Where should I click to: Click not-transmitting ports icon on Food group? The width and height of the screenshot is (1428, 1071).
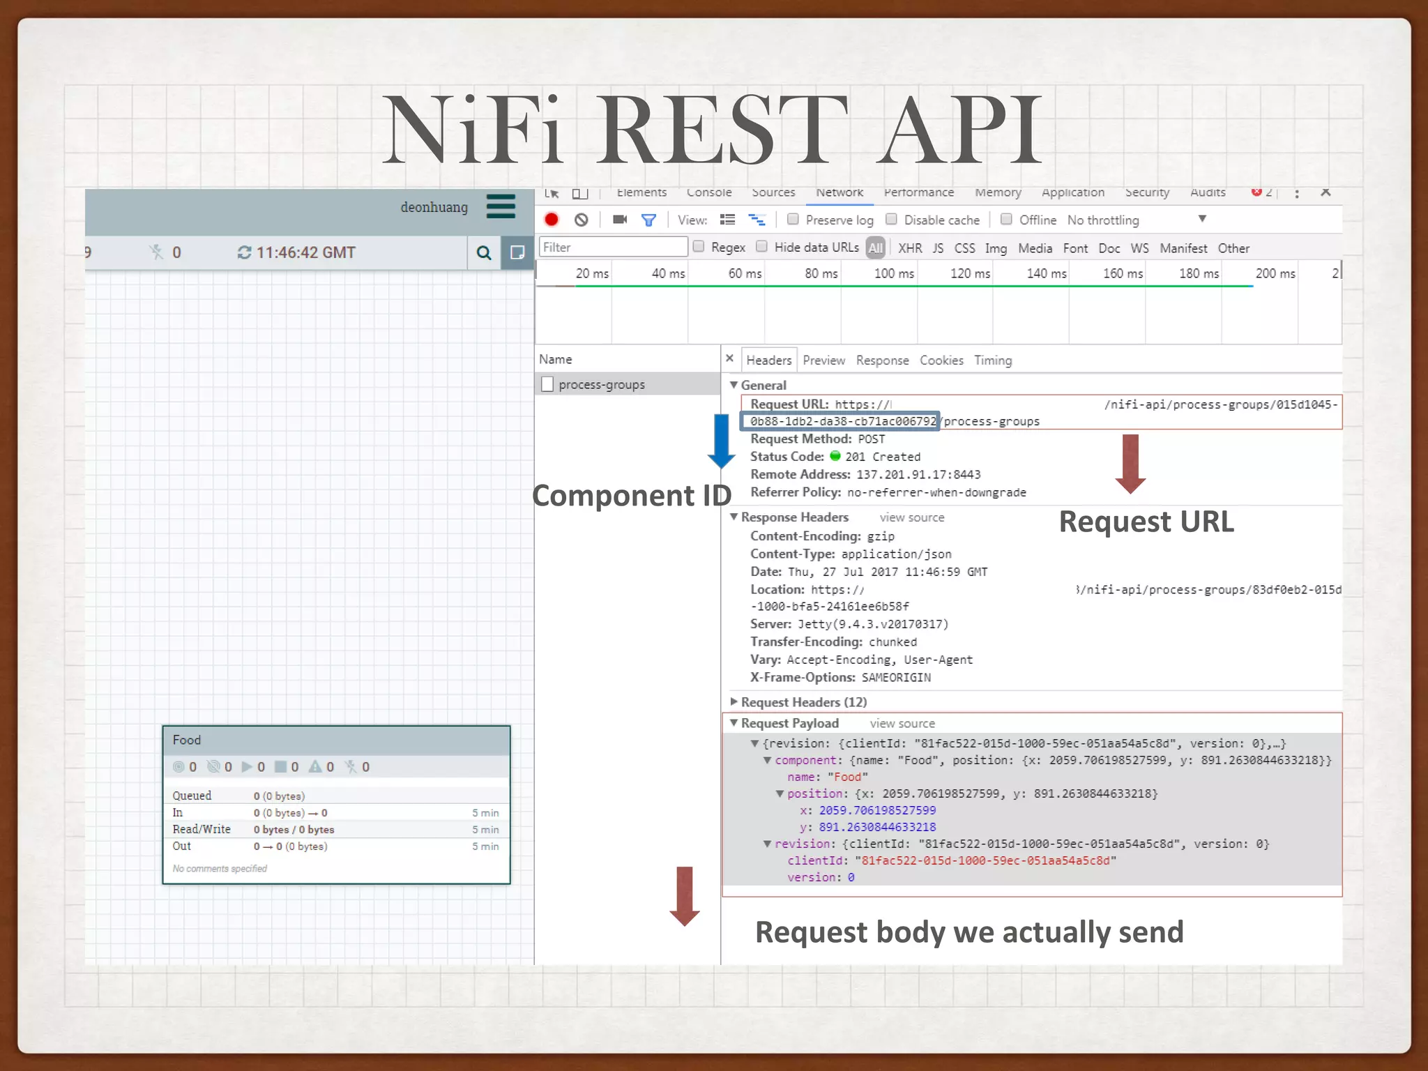click(x=213, y=767)
